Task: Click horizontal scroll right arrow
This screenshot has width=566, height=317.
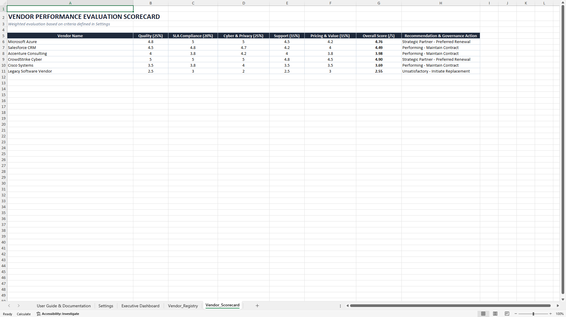Action: click(558, 306)
